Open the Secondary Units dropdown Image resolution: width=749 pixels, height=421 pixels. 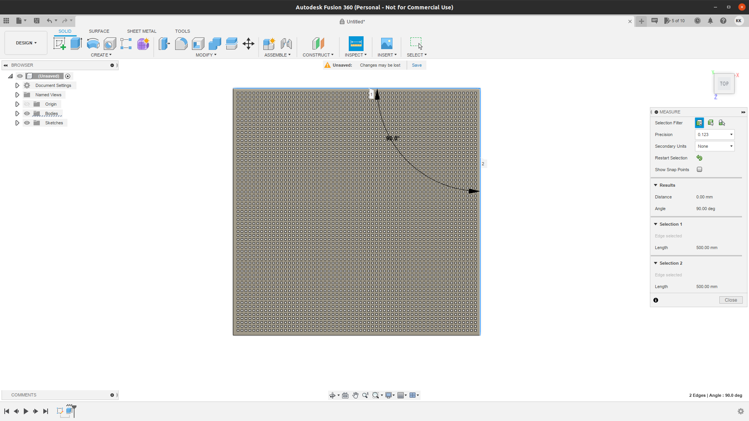(x=715, y=146)
